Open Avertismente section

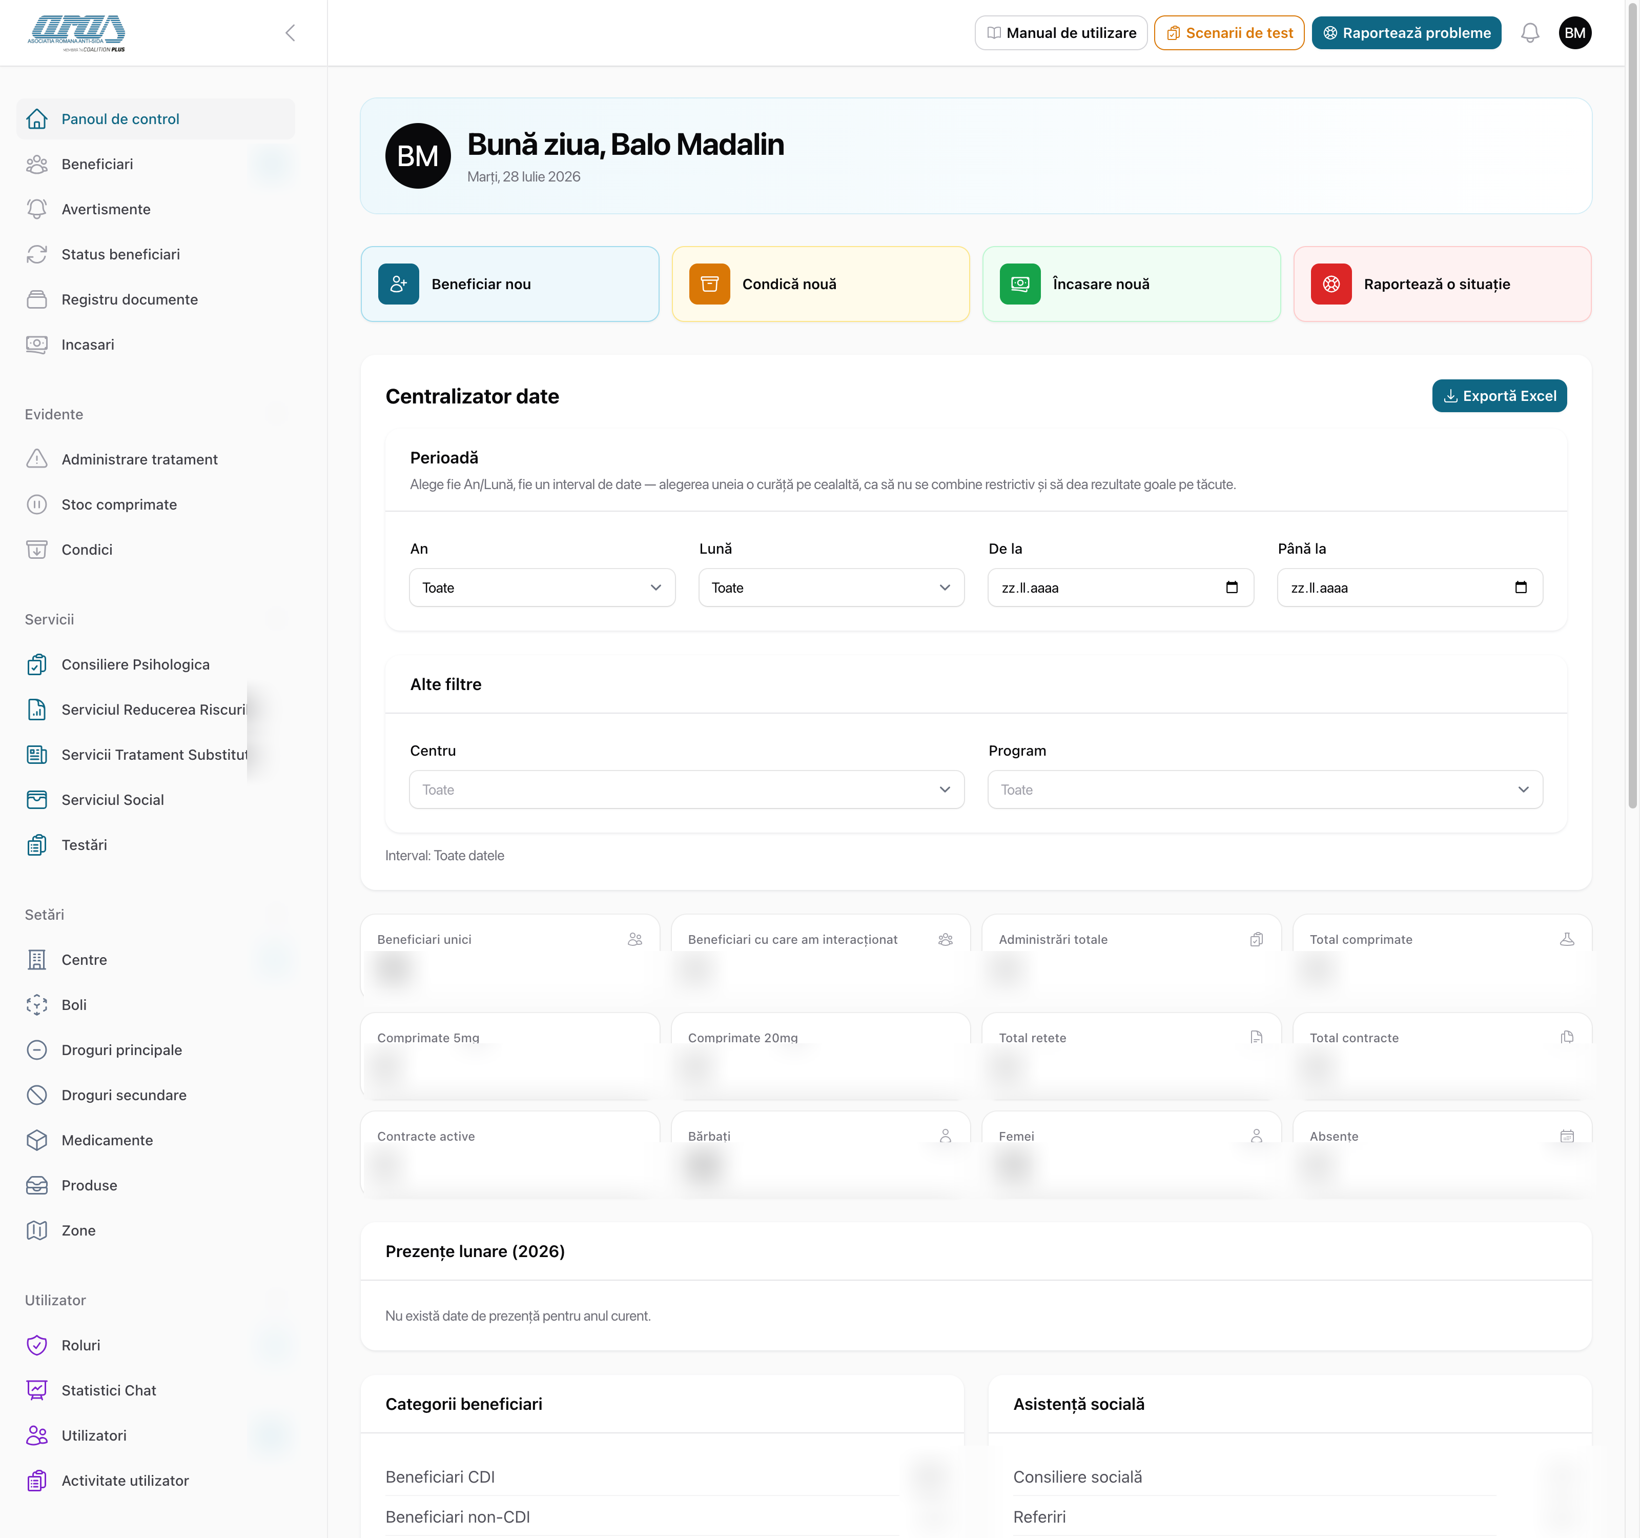pos(155,210)
